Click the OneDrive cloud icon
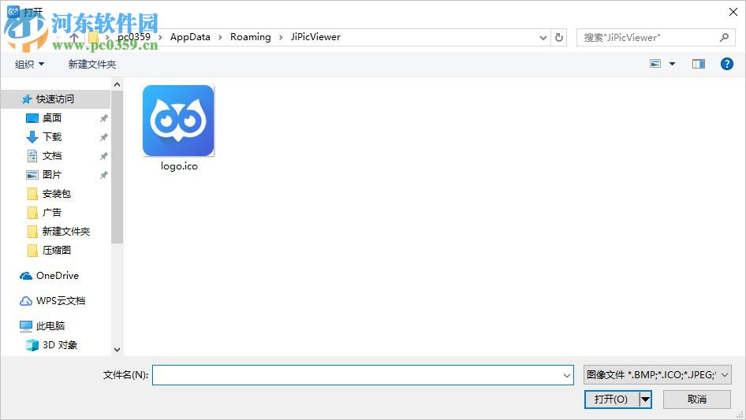This screenshot has height=420, width=746. pyautogui.click(x=26, y=276)
